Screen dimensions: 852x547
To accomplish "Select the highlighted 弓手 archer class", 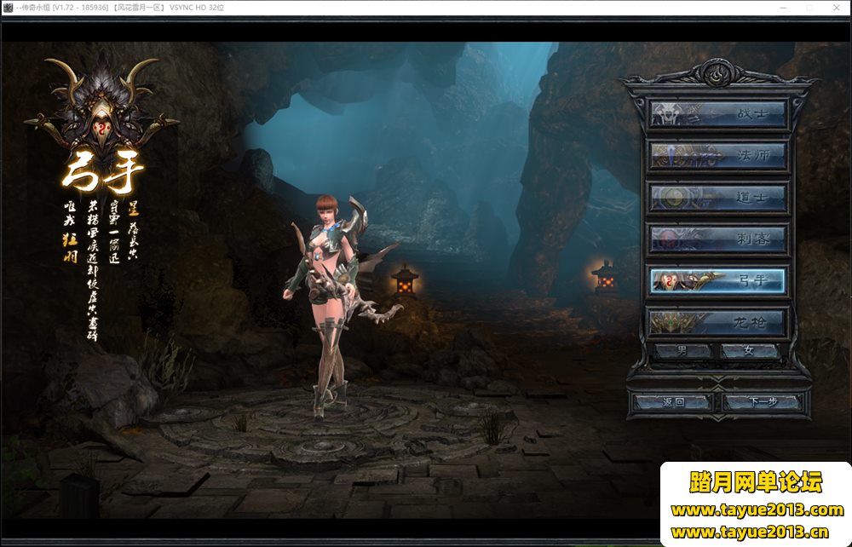I will coord(717,281).
